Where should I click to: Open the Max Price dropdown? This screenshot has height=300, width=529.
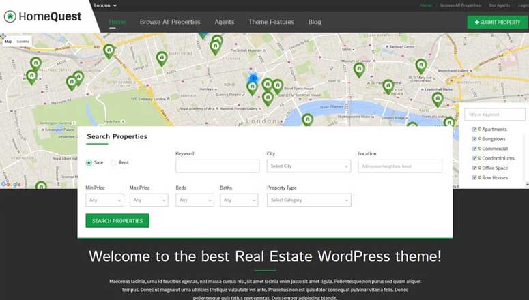point(149,200)
